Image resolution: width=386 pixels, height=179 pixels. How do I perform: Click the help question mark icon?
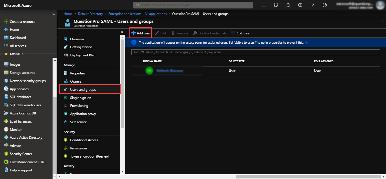point(313,5)
